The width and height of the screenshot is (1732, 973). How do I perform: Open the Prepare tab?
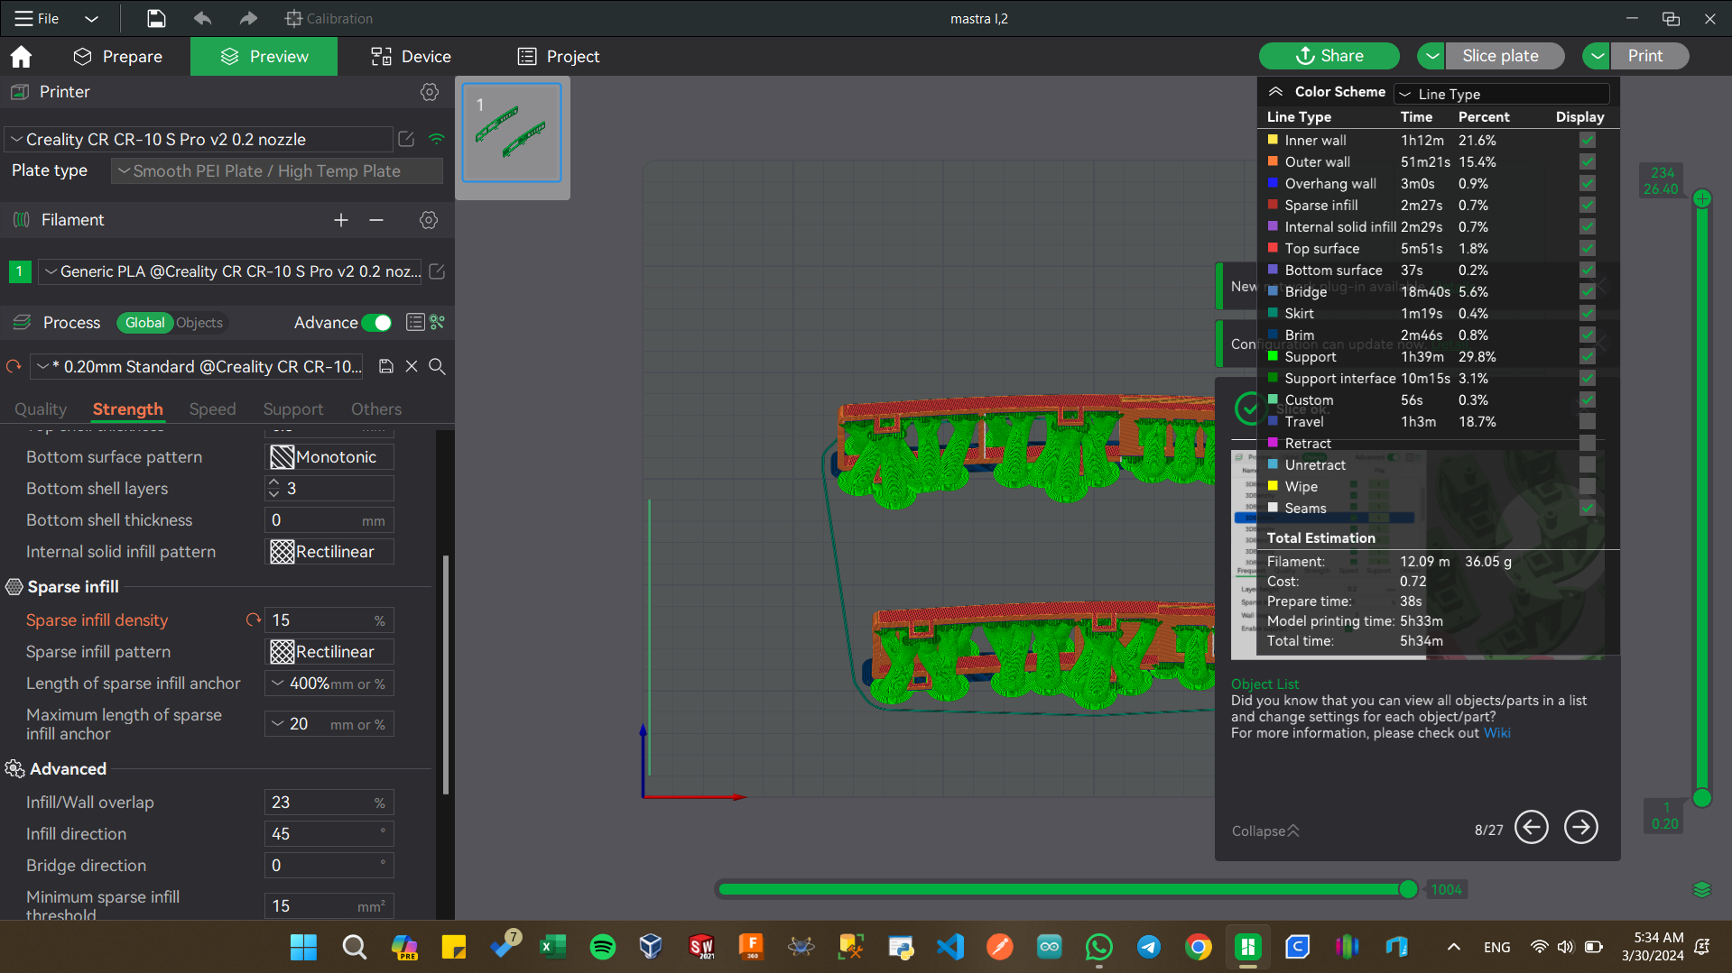(x=118, y=57)
